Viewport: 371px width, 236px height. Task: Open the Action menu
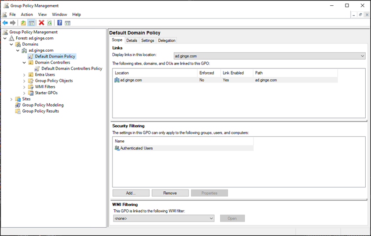click(x=27, y=14)
